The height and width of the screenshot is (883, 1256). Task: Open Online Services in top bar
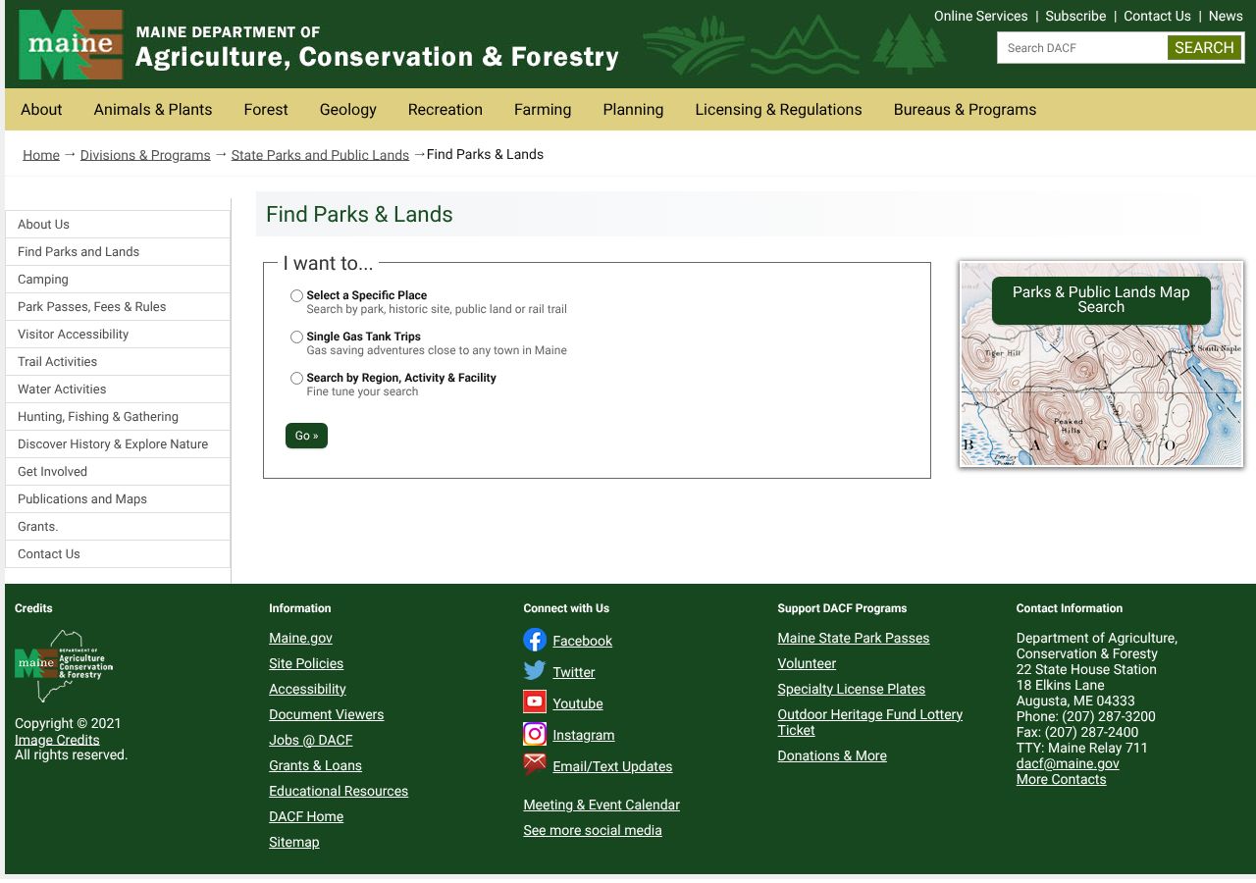point(981,16)
